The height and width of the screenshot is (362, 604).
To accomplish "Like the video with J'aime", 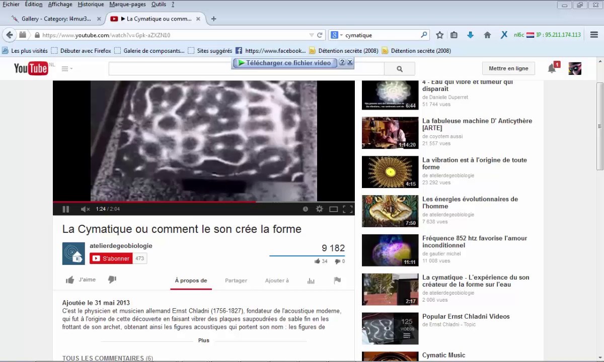I will (x=81, y=280).
